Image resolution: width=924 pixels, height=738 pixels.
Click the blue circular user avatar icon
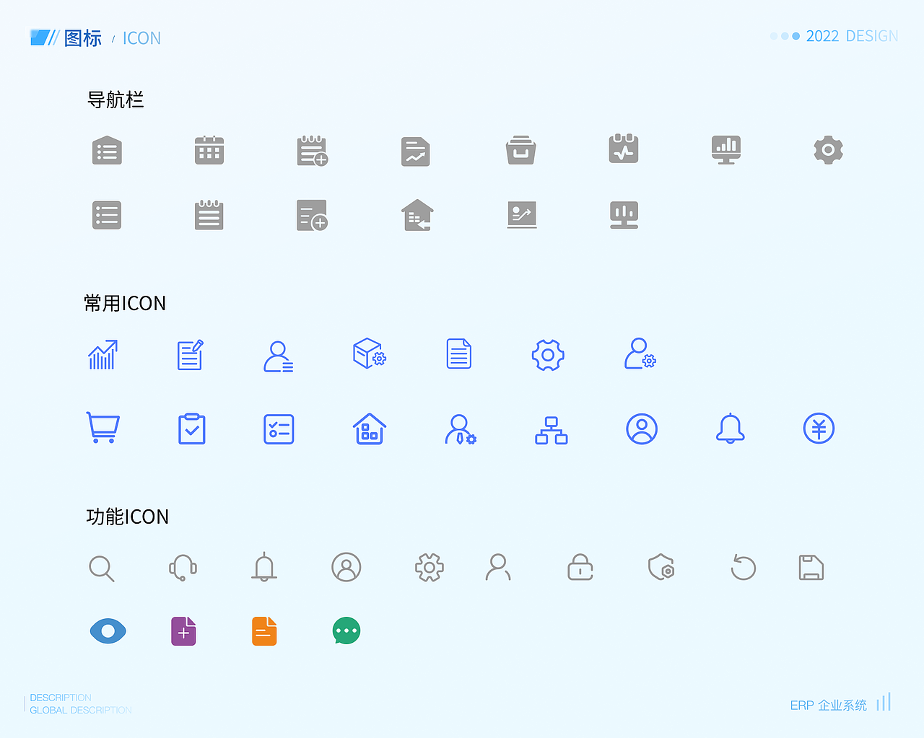click(x=642, y=429)
